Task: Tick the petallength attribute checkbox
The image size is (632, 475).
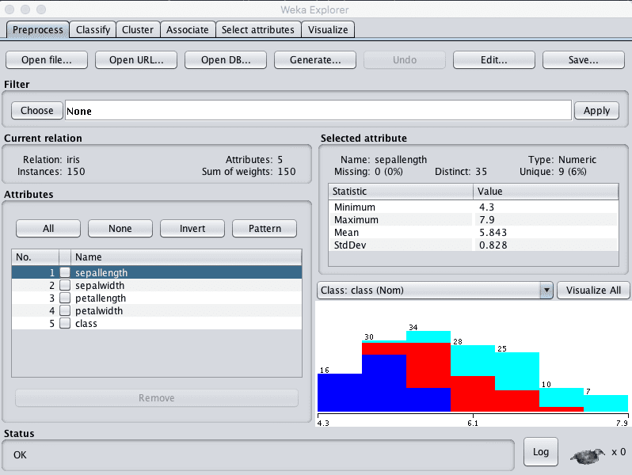Action: pyautogui.click(x=65, y=298)
